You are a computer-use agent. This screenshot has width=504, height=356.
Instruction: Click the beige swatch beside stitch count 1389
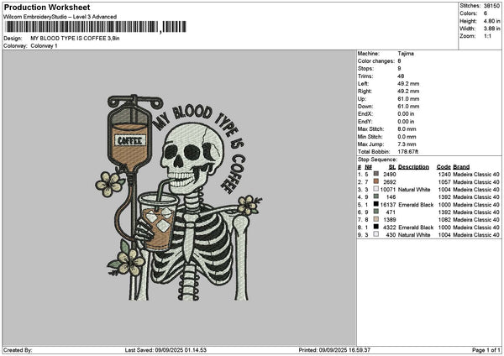point(375,219)
